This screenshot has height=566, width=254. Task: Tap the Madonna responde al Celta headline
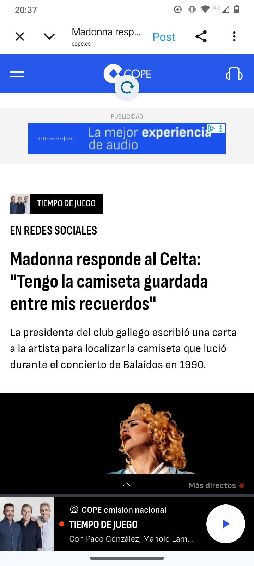point(109,281)
